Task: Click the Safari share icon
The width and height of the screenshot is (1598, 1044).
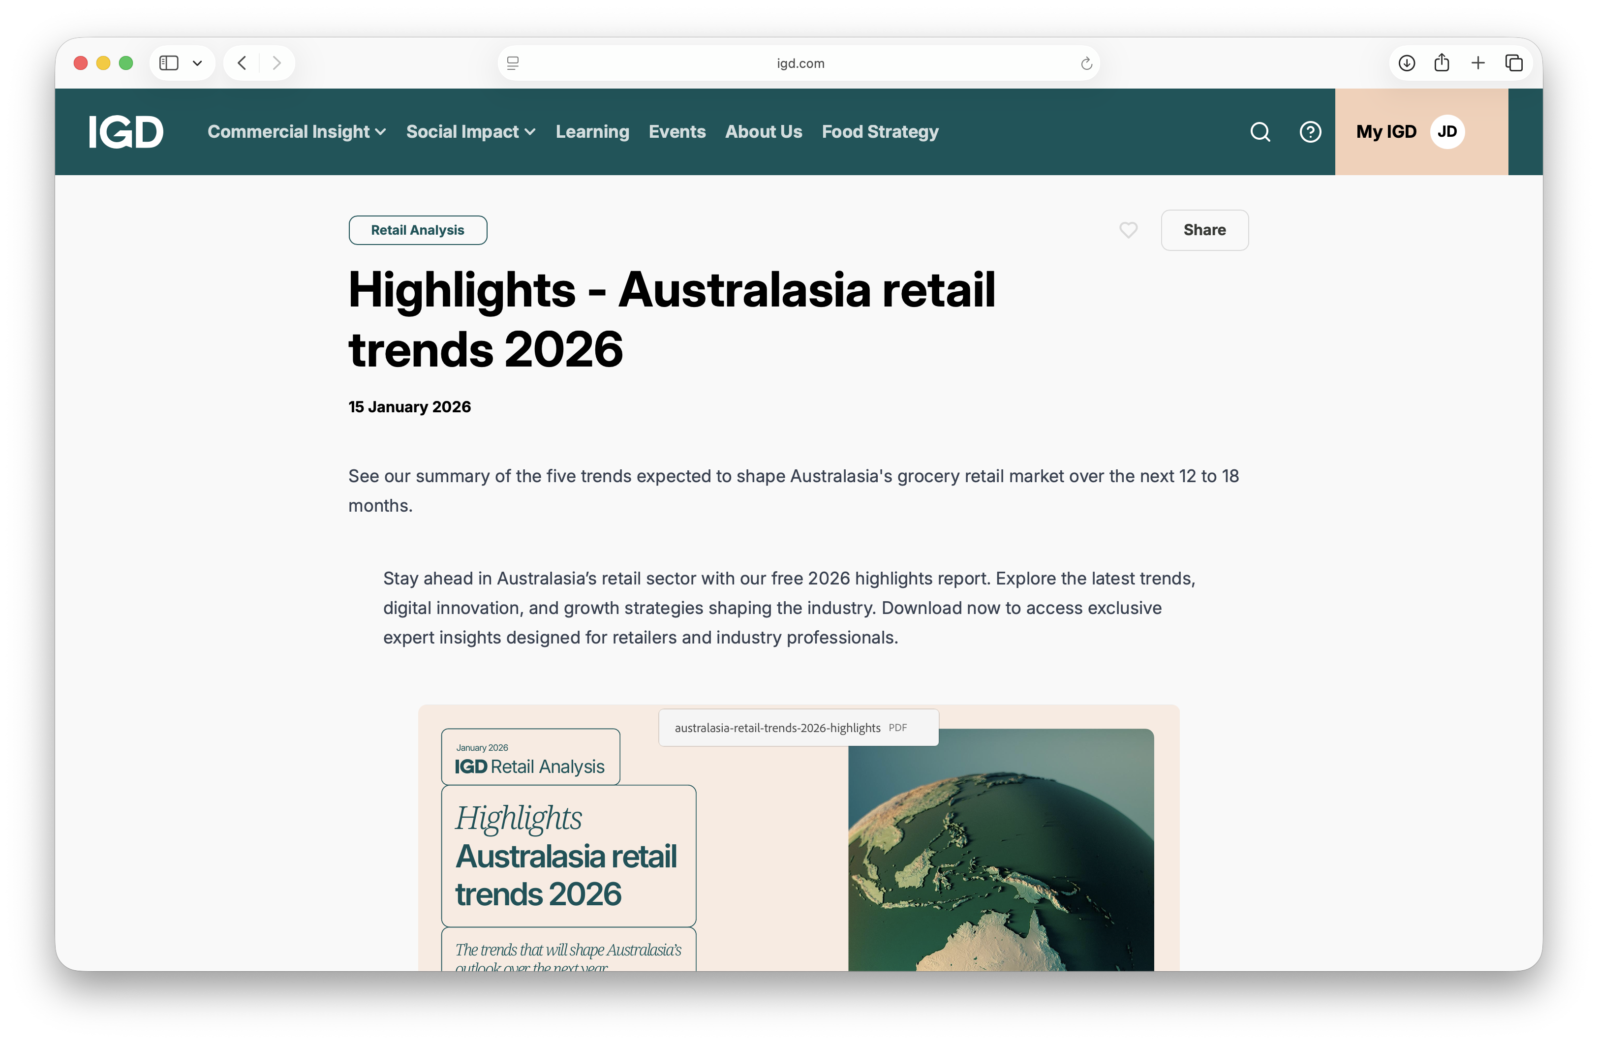Action: coord(1442,63)
